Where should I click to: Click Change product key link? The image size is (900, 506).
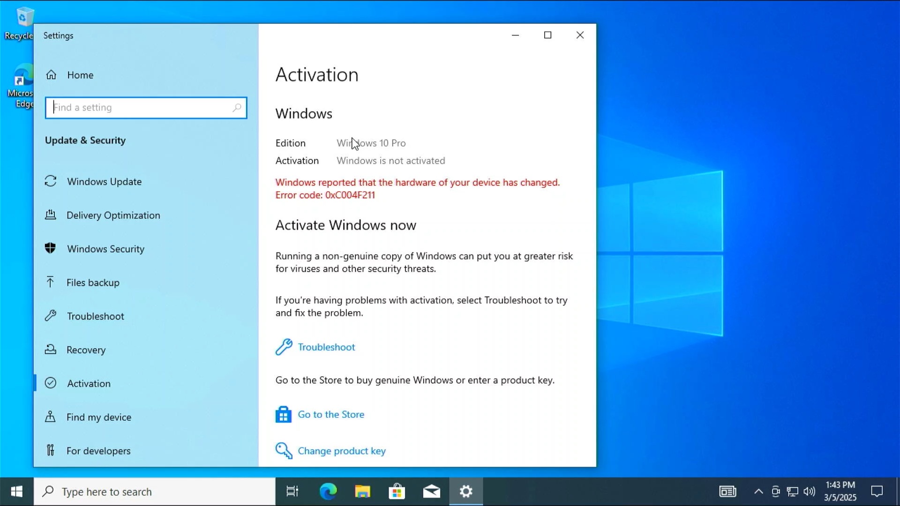(342, 451)
